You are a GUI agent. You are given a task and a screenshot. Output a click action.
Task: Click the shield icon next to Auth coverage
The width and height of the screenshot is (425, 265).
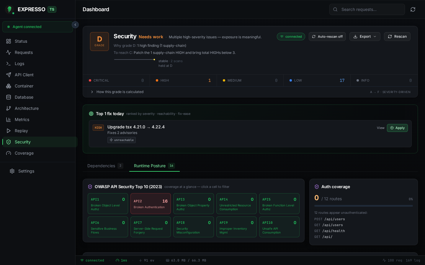[317, 187]
